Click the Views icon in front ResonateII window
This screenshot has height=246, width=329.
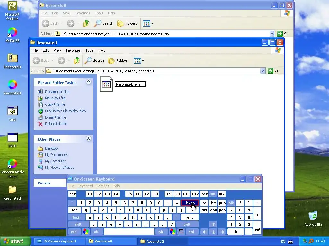pyautogui.click(x=137, y=61)
